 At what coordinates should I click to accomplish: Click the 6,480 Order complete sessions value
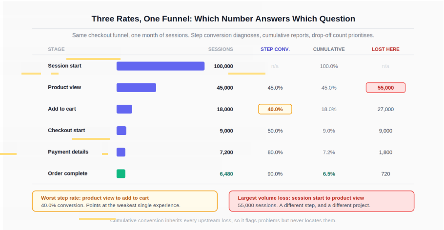tap(226, 174)
